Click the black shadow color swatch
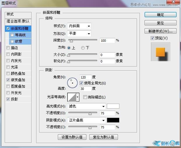This screenshot has width=181, height=148. click(x=113, y=120)
